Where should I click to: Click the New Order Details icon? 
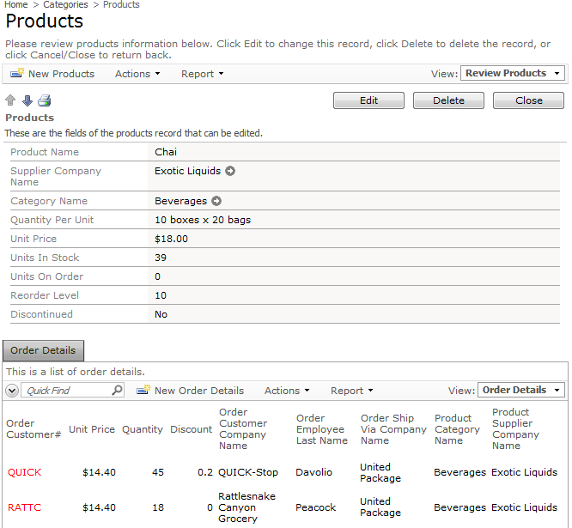point(143,390)
